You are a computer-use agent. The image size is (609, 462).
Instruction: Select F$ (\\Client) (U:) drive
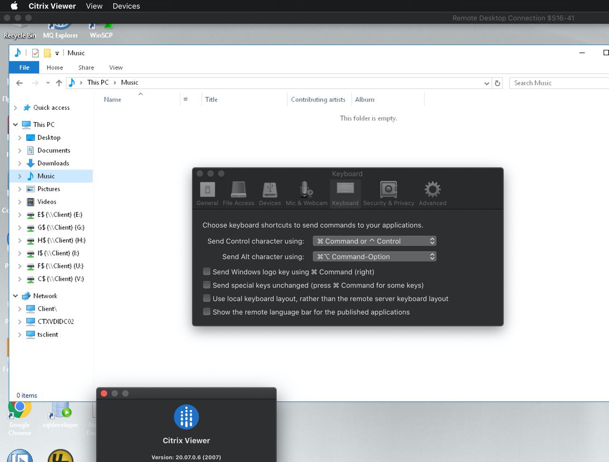60,266
